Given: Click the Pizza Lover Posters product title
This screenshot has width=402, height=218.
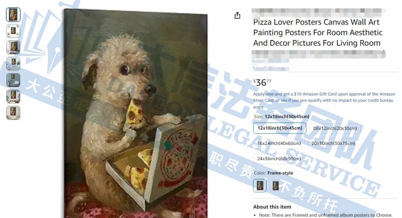Looking at the screenshot, I should pyautogui.click(x=318, y=32).
